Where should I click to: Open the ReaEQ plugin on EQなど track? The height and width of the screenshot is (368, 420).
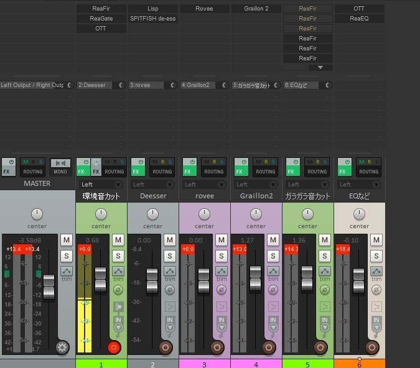360,19
